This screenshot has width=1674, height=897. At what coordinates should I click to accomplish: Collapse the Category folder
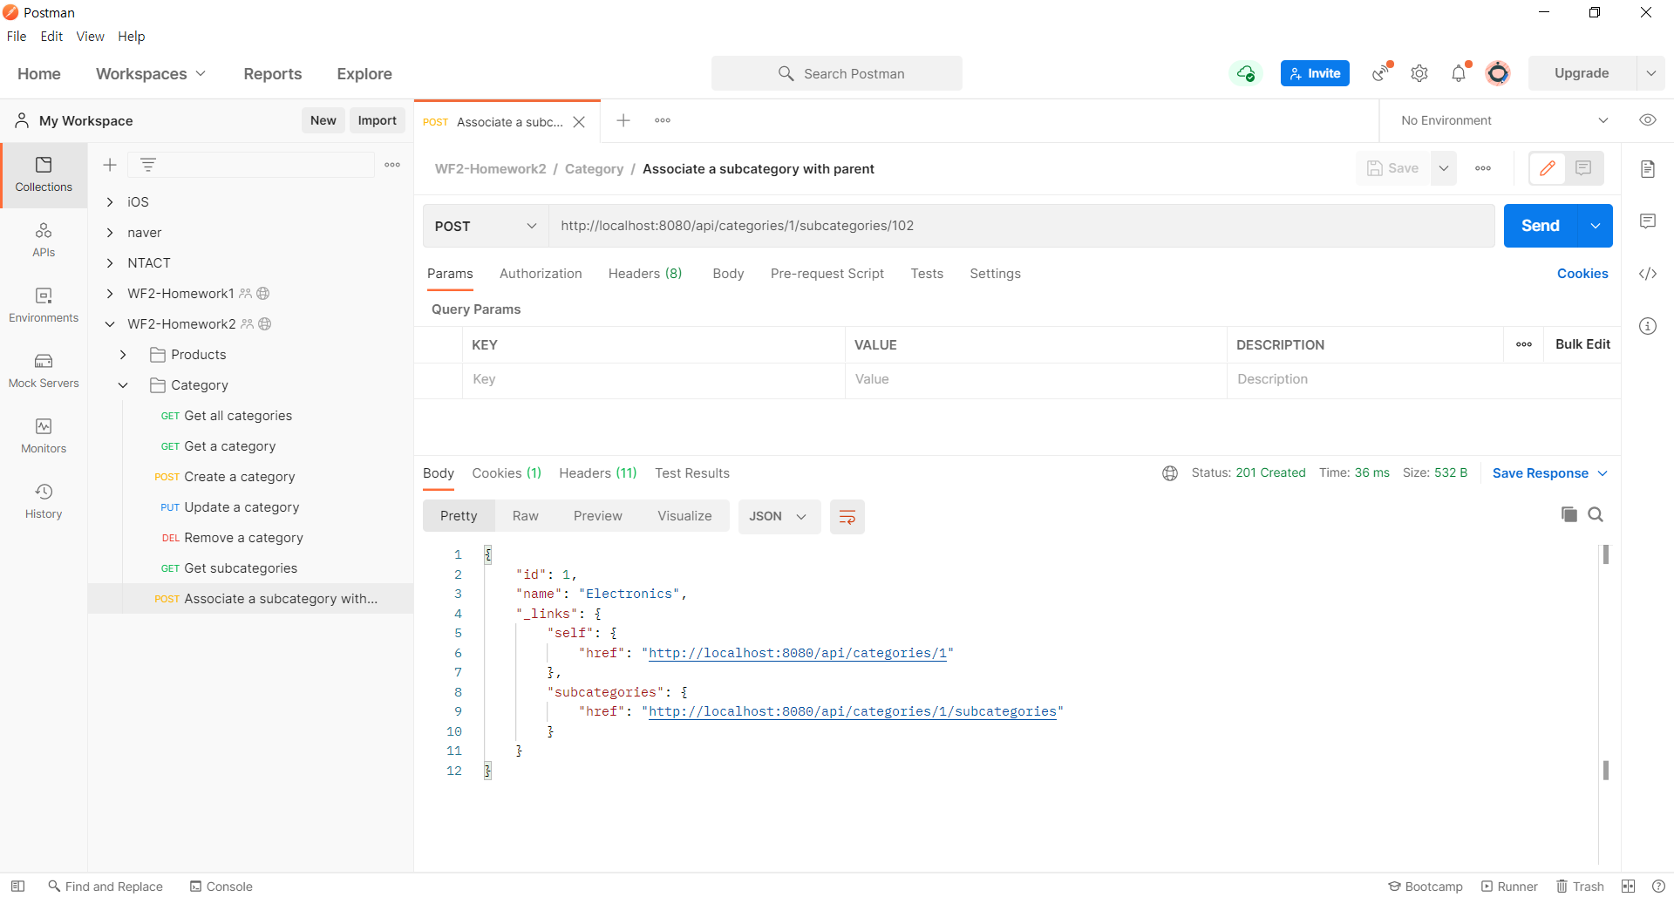(x=123, y=385)
